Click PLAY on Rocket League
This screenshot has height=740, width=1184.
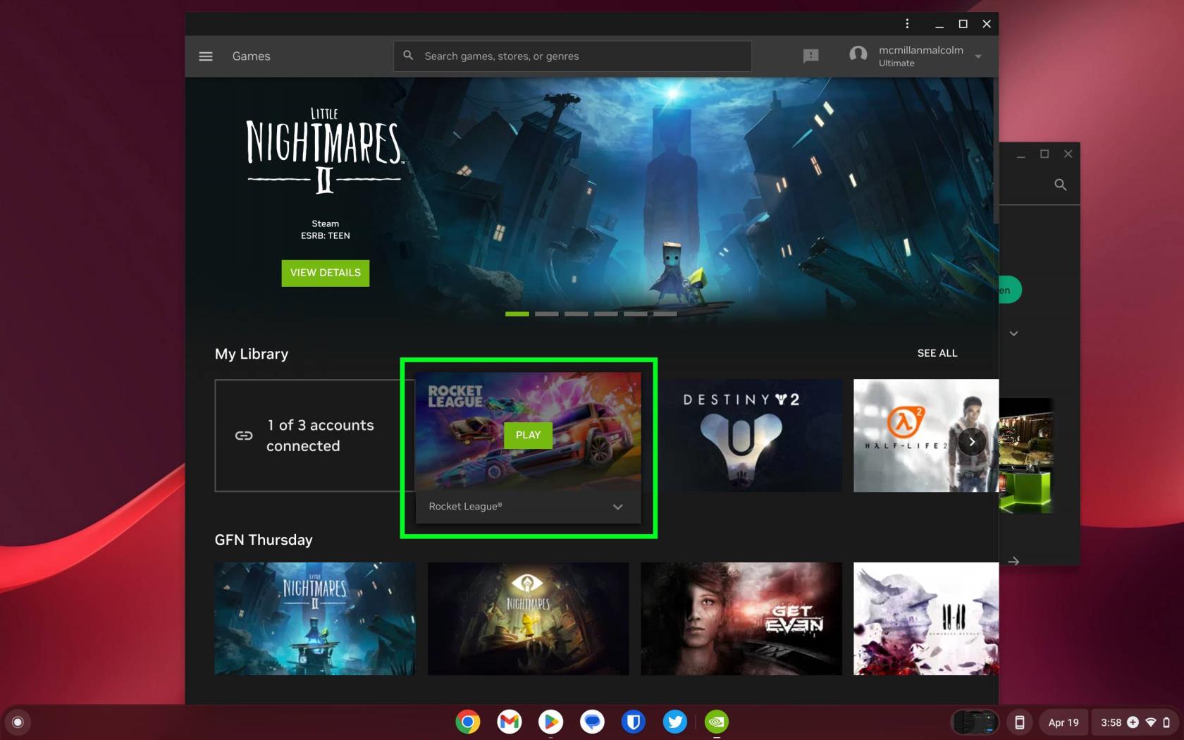point(528,435)
